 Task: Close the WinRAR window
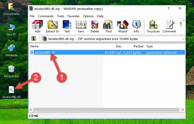(180, 8)
